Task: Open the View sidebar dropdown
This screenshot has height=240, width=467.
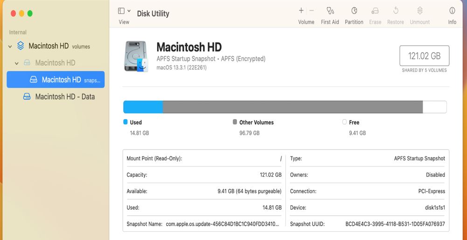Action: [x=124, y=11]
